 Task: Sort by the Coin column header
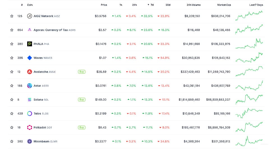tap(30, 5)
